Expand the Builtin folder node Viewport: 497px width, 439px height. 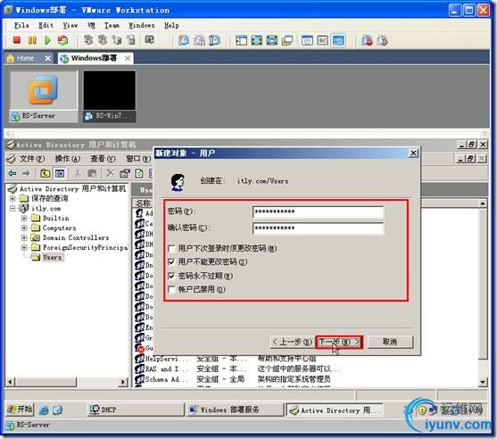coord(24,218)
